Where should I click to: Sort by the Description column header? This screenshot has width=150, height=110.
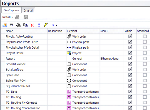[57, 31]
